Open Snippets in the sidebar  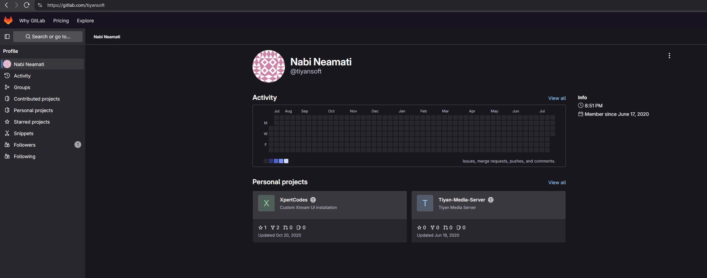tap(43, 133)
